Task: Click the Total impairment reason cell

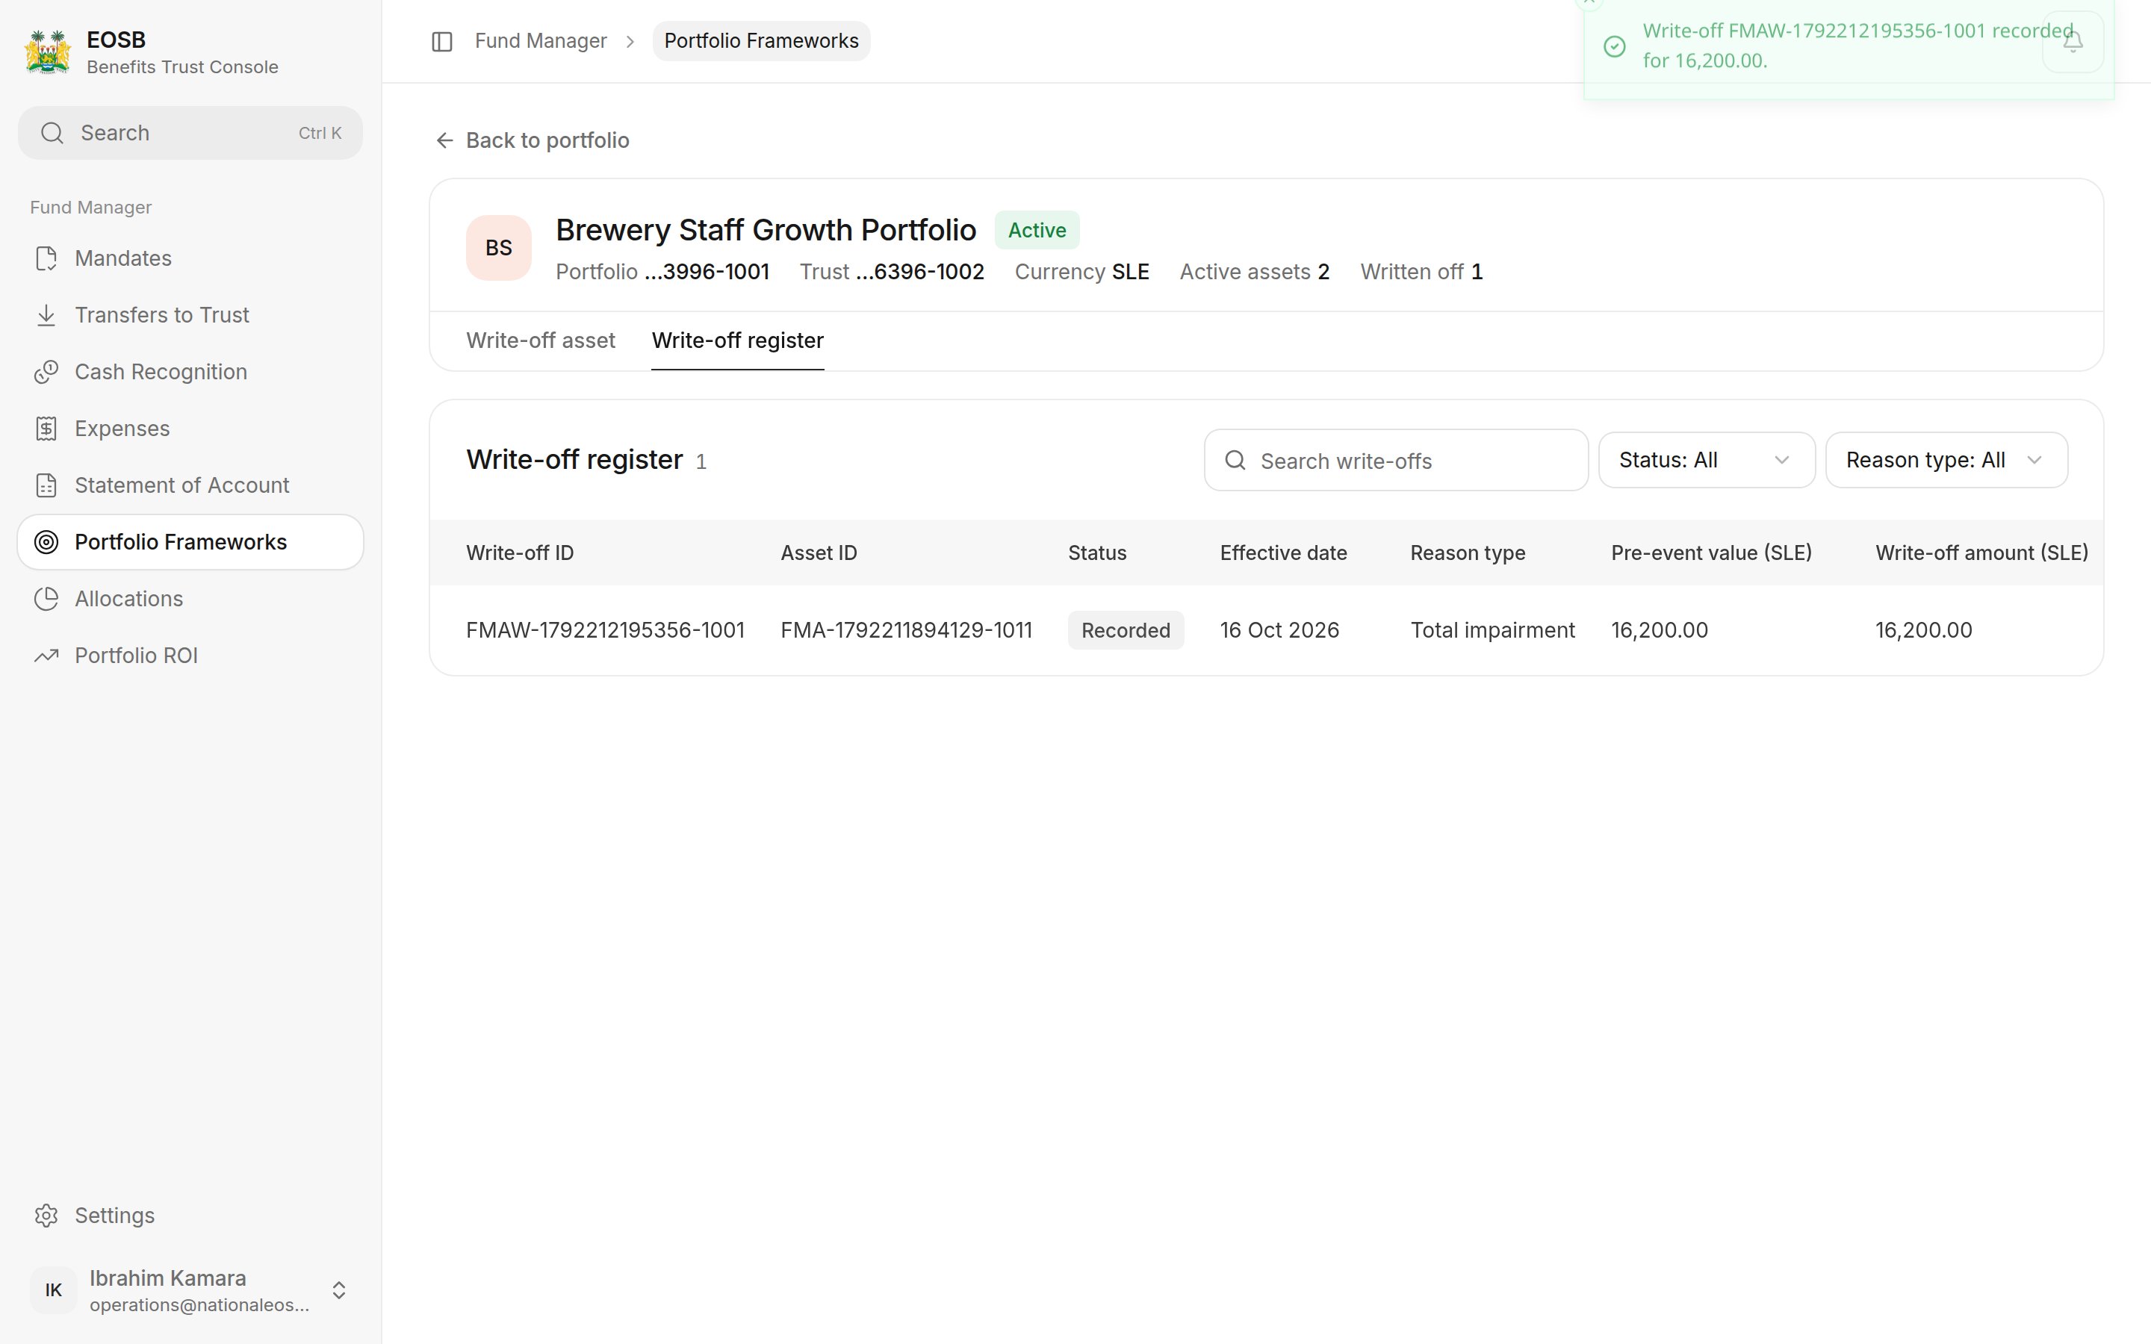Action: (1492, 630)
